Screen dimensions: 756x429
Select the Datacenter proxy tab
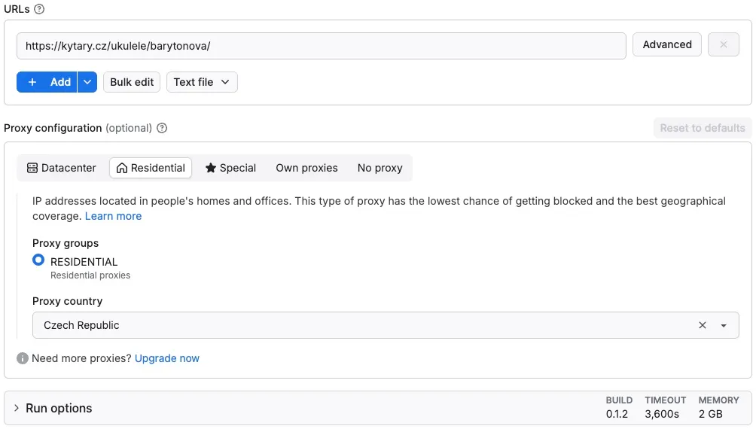pyautogui.click(x=62, y=168)
